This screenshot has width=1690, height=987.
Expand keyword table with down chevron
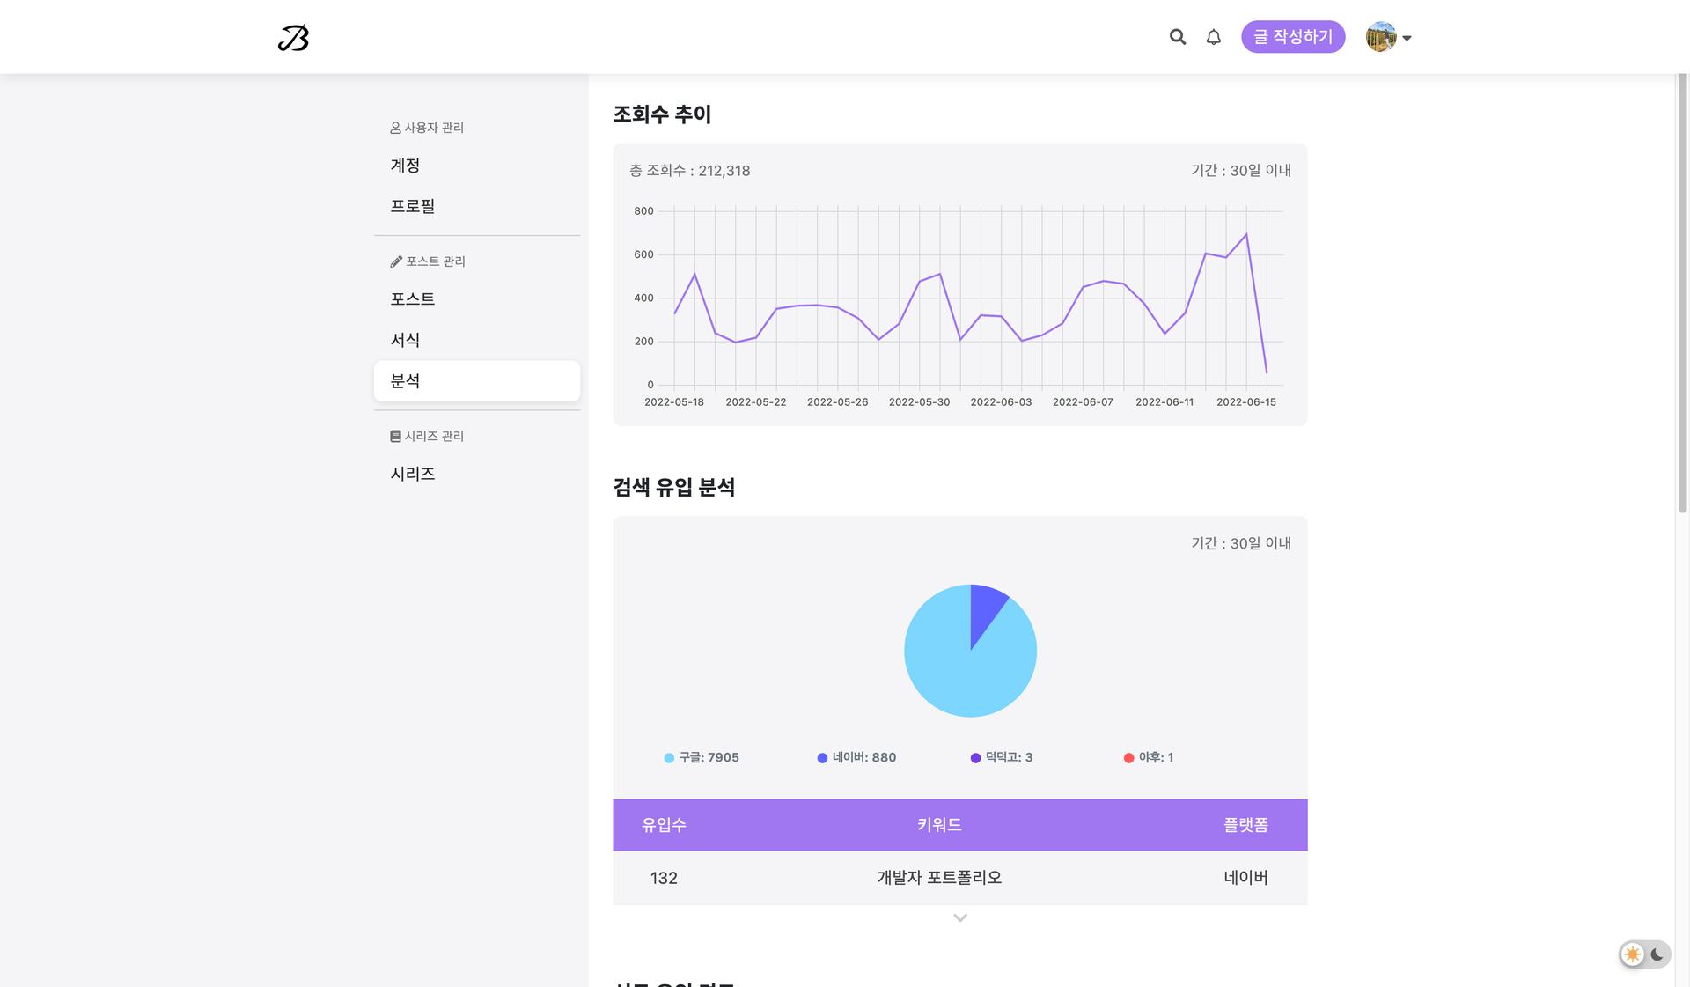tap(959, 917)
